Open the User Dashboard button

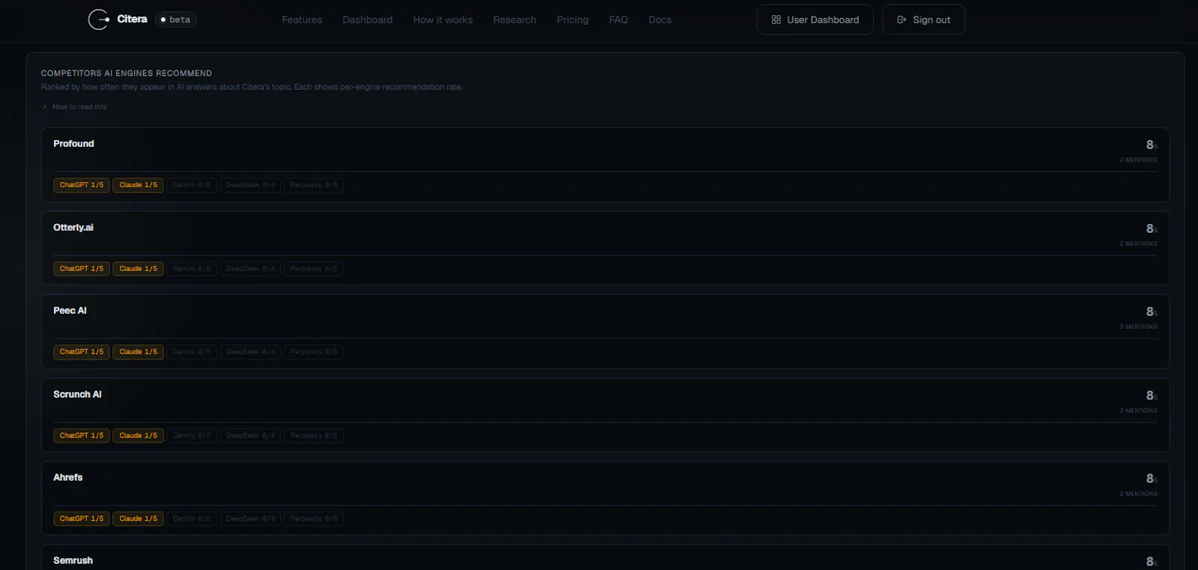point(815,19)
